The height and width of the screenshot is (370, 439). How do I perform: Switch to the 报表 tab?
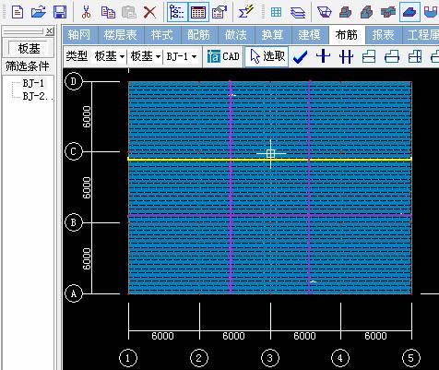click(x=383, y=35)
